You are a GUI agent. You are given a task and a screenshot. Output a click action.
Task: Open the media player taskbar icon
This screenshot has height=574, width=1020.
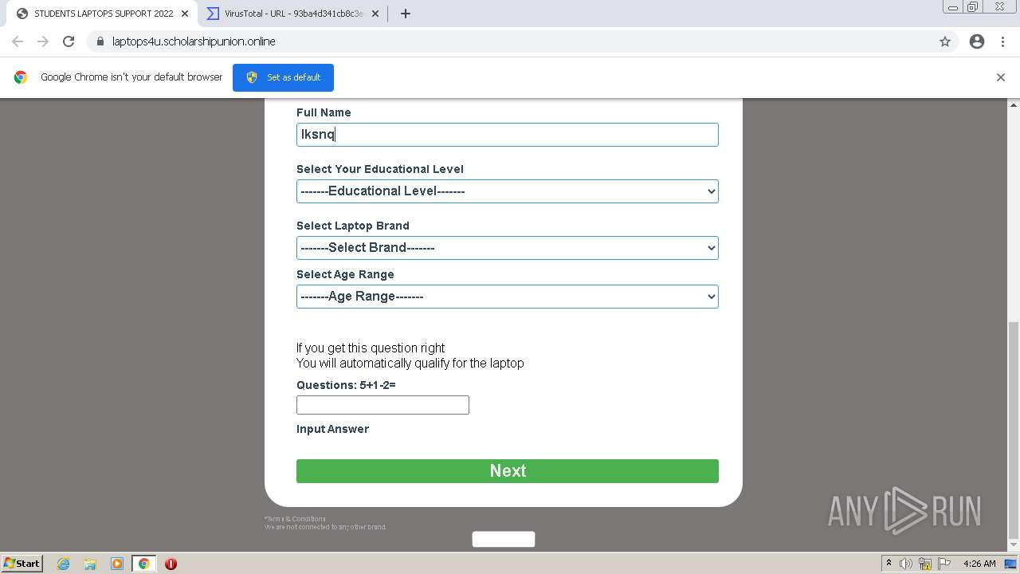(117, 564)
